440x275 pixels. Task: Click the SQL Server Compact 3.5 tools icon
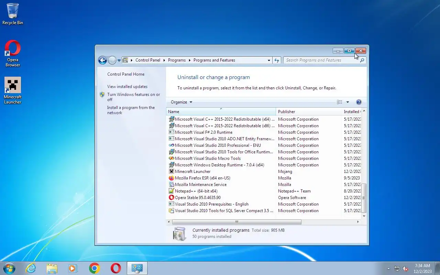coord(171,211)
